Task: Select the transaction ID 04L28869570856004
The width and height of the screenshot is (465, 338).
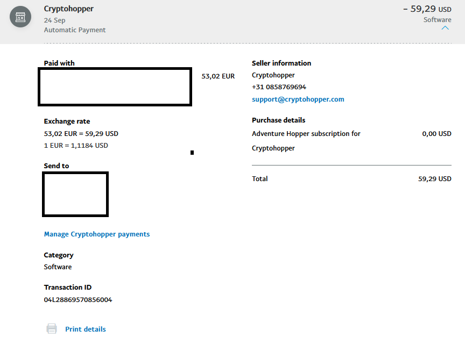Action: [78, 300]
